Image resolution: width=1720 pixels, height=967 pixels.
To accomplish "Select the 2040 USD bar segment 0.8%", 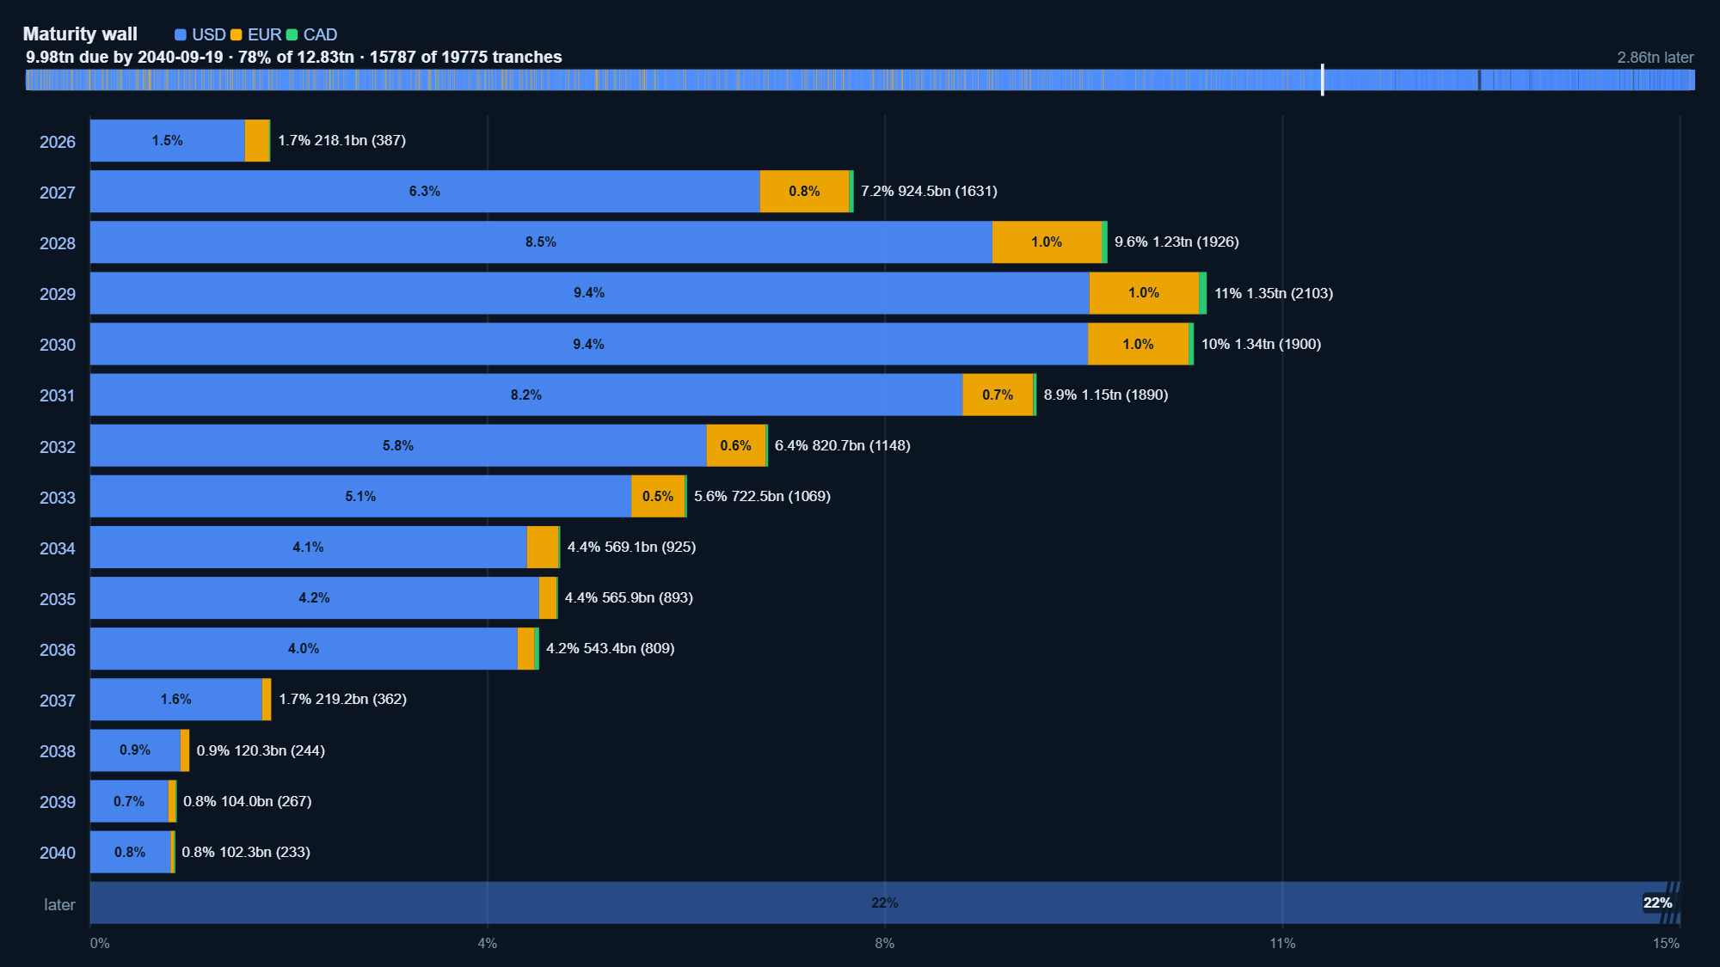I will [x=130, y=852].
